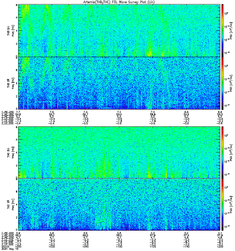
Task: Click the '1040' time tick label
Action: pos(85,247)
